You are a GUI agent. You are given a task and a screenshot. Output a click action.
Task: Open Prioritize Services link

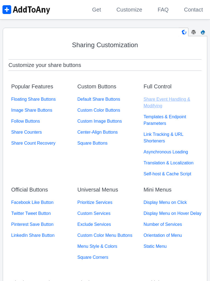click(95, 202)
